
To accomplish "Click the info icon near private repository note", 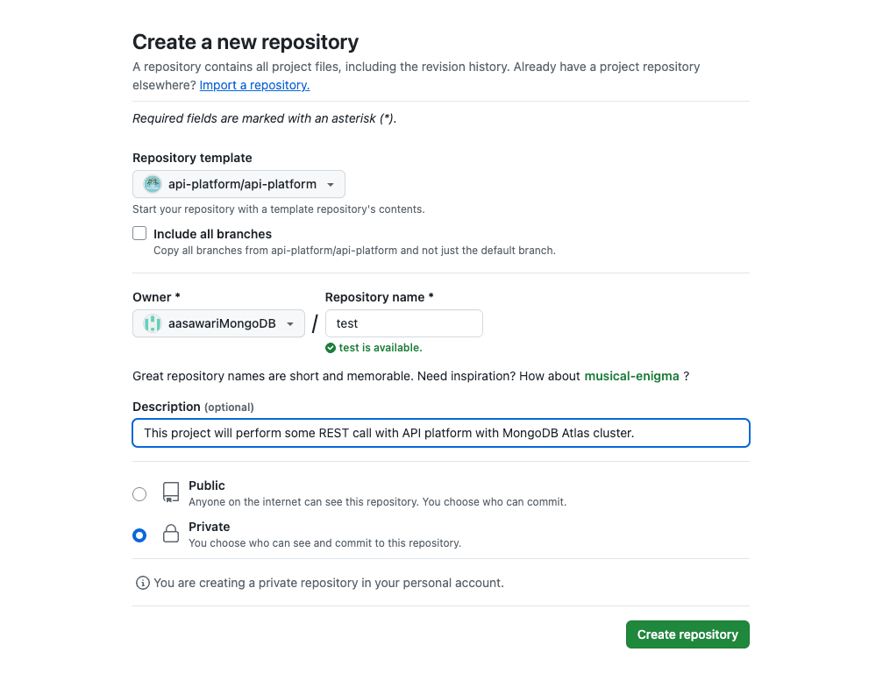I will click(x=141, y=583).
